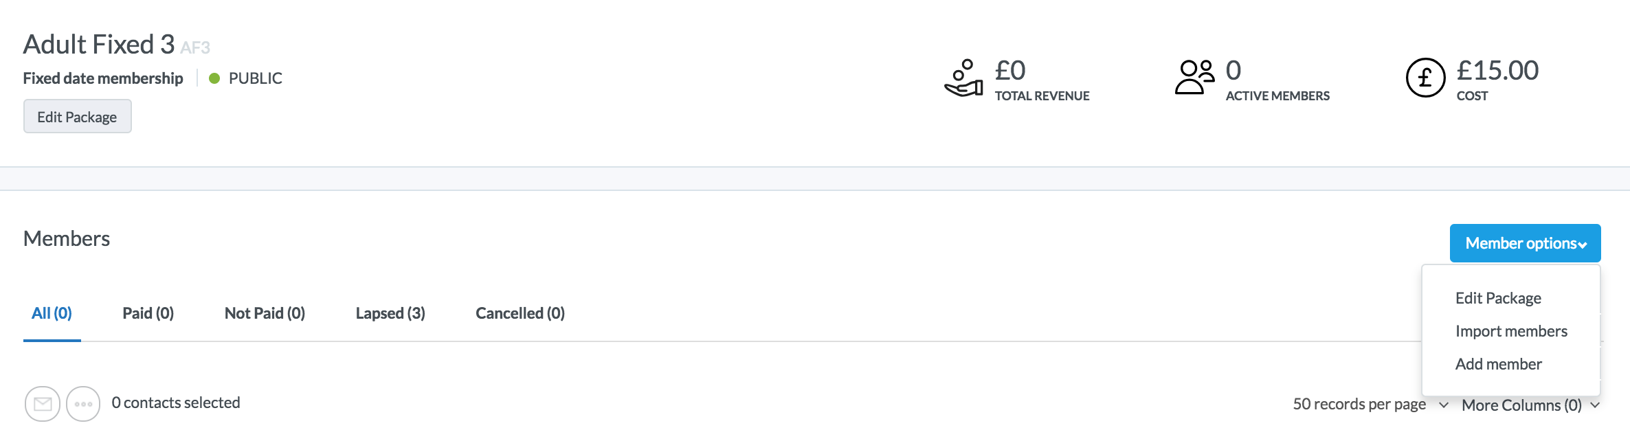Open the More Columns (0) dropdown

click(1530, 405)
